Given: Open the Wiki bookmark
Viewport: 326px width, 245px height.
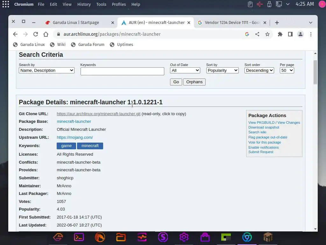Looking at the screenshot, I should [58, 45].
